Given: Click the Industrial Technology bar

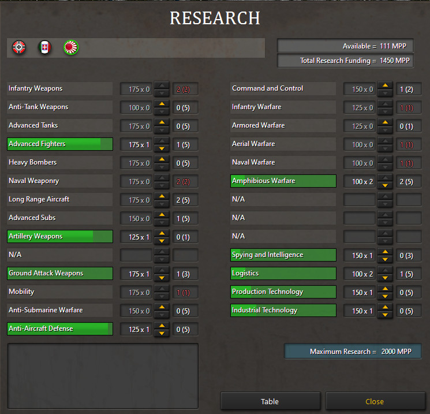Looking at the screenshot, I should (x=283, y=310).
